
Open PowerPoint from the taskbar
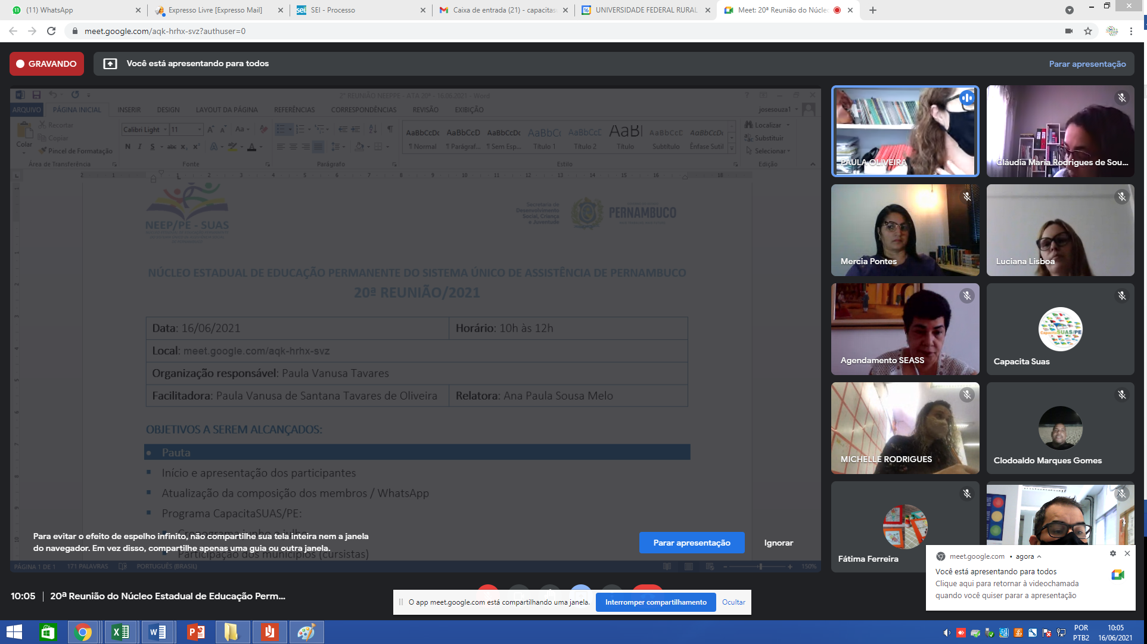[x=196, y=632]
